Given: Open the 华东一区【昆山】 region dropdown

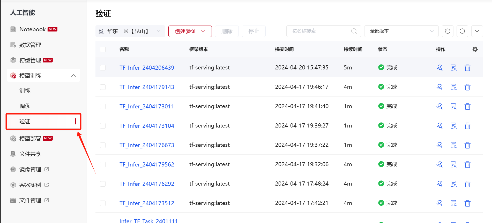Looking at the screenshot, I should pyautogui.click(x=130, y=31).
